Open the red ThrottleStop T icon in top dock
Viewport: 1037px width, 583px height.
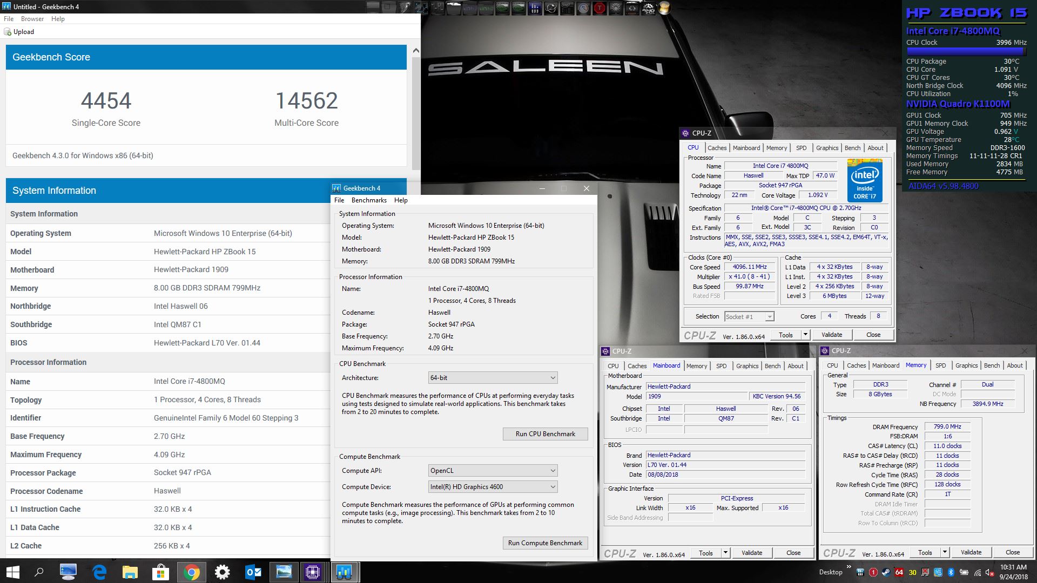[x=600, y=8]
